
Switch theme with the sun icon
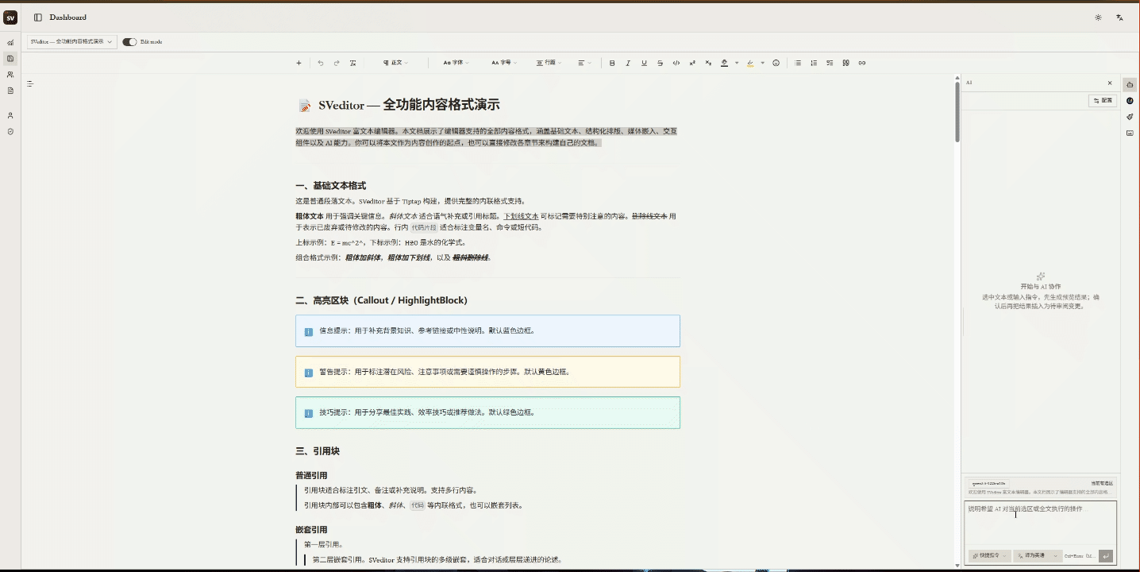point(1098,17)
